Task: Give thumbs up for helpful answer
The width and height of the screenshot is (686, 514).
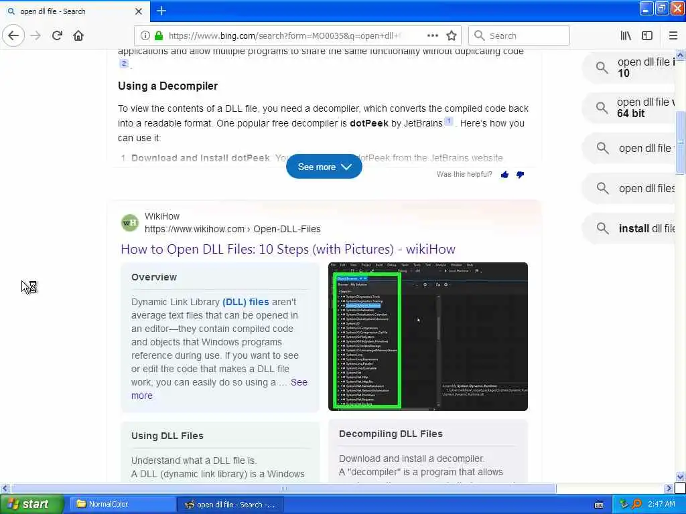Action: coord(504,175)
